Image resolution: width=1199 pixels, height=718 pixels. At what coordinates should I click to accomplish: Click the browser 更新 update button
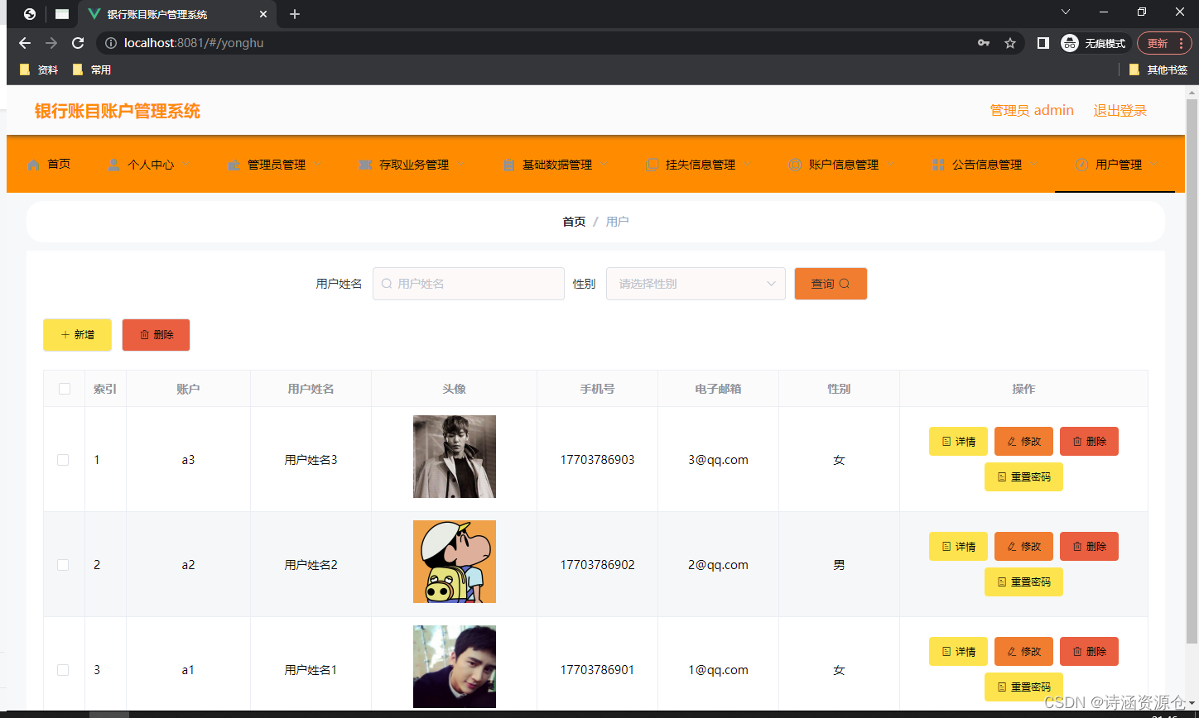[x=1164, y=43]
